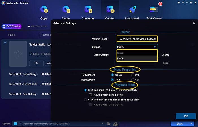
Task: Open the DVD Creator mode selector
Action: point(11,26)
